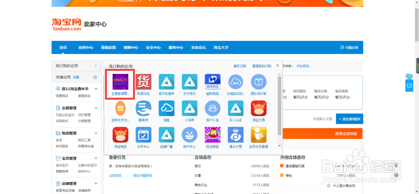Open the 入场券 app
The height and width of the screenshot is (194, 419).
coord(189,108)
